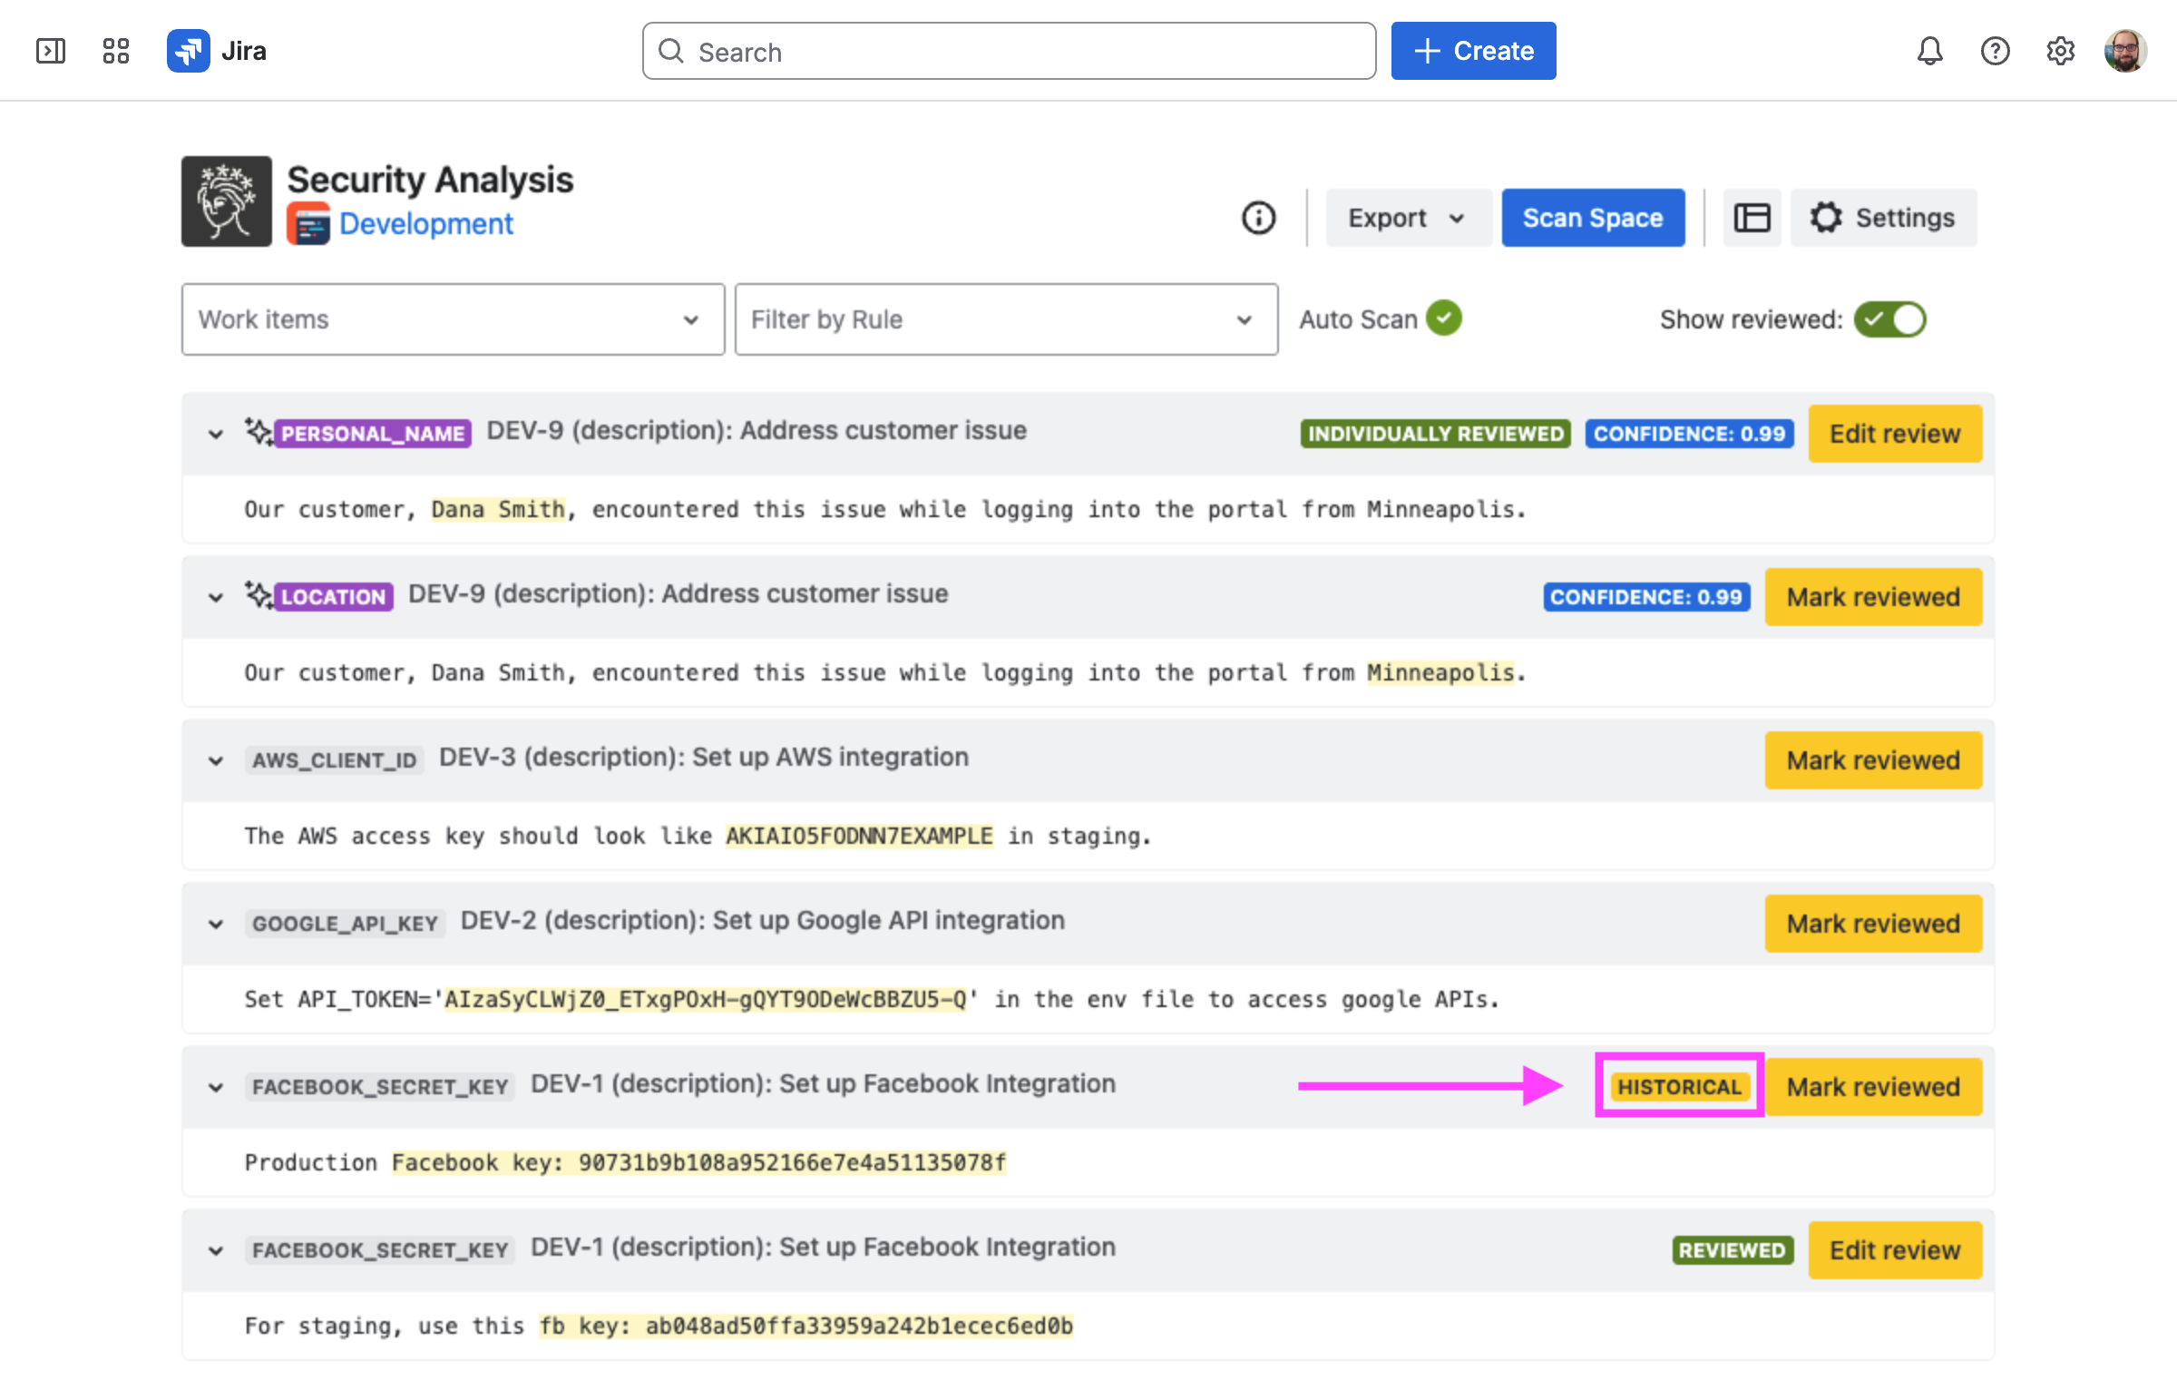Viewport: 2177px width, 1400px height.
Task: Open the Development project link
Action: (x=425, y=223)
